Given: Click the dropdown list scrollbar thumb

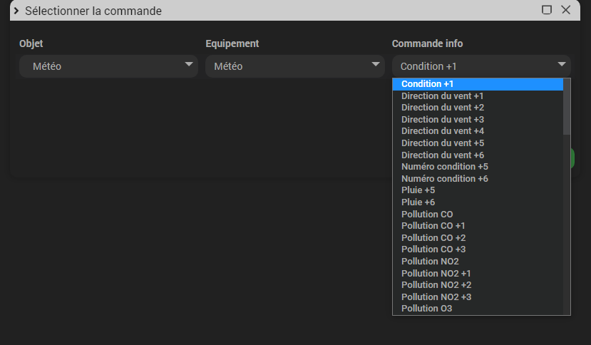Looking at the screenshot, I should click(x=567, y=107).
